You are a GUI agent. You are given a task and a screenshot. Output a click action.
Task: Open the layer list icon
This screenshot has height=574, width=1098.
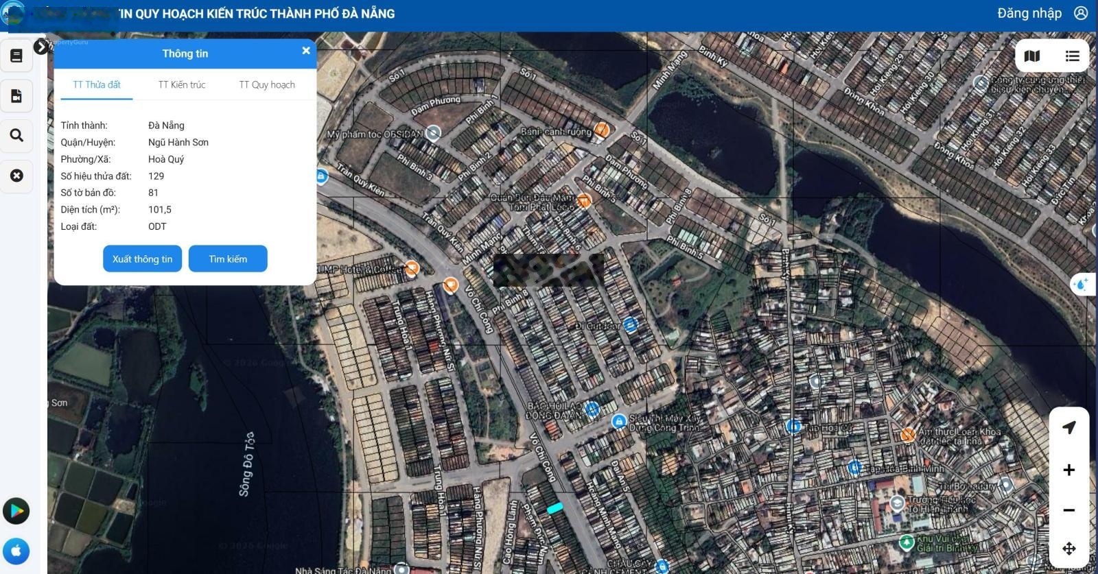[1073, 56]
